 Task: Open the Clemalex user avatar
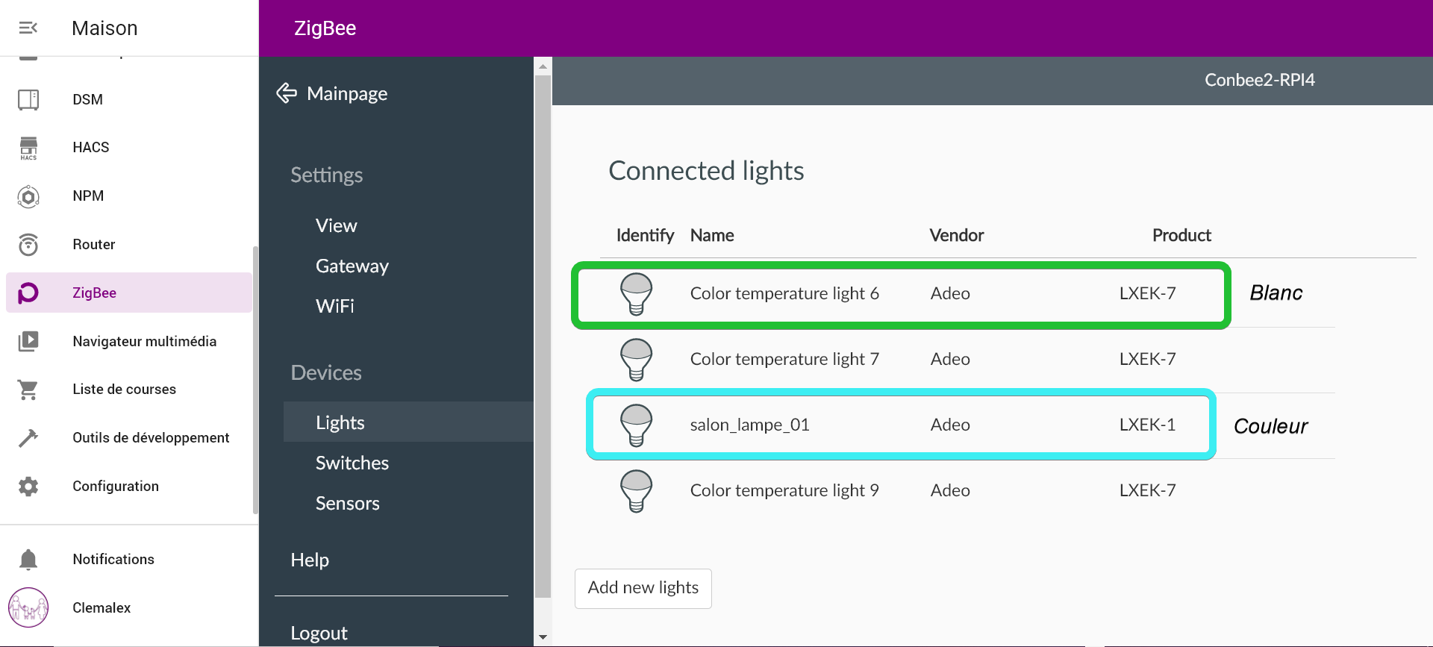point(28,607)
